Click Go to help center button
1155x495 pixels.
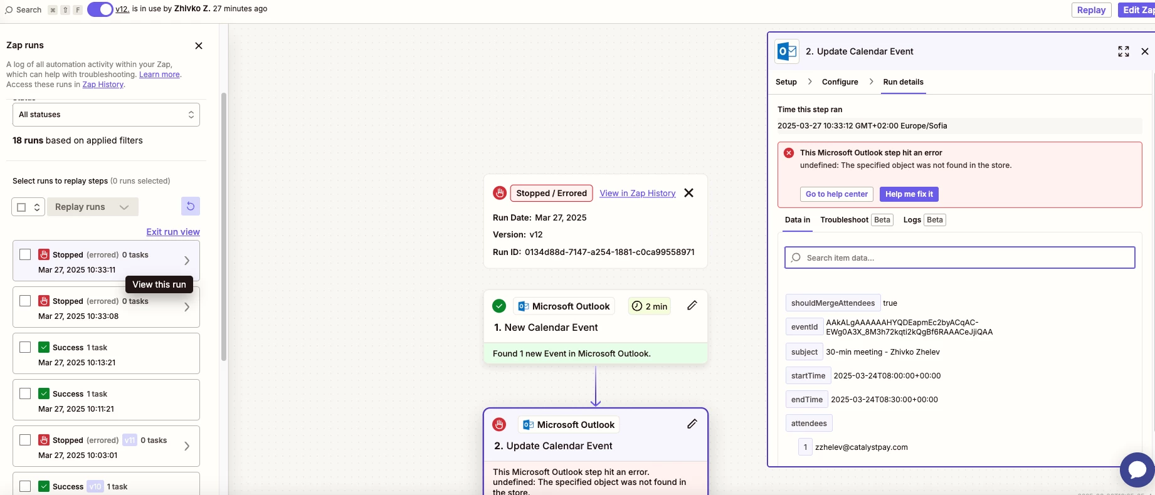tap(836, 194)
